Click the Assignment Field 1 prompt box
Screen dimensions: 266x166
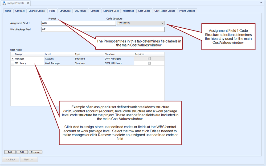pyautogui.click(x=78, y=23)
